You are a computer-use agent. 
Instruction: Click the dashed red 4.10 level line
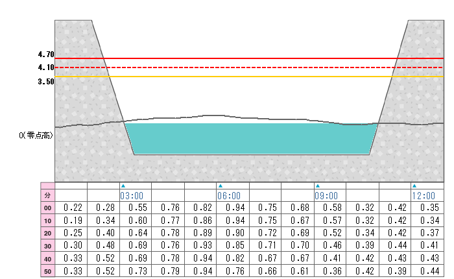pos(259,67)
